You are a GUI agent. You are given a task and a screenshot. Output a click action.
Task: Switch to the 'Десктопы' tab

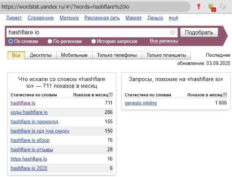tap(41, 55)
